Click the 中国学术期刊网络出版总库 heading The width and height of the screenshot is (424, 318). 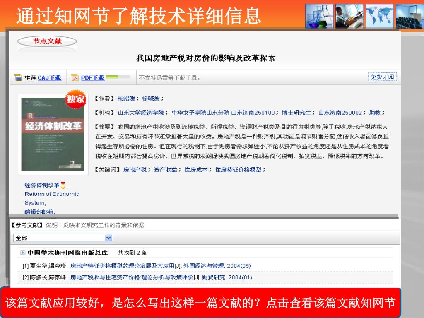67,253
